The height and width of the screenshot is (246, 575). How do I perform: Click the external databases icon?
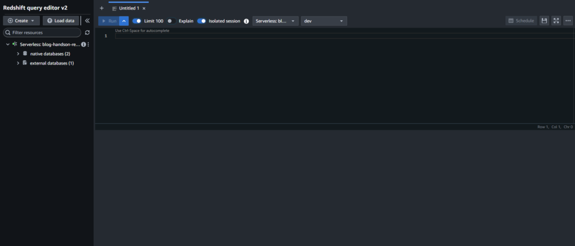pos(25,63)
